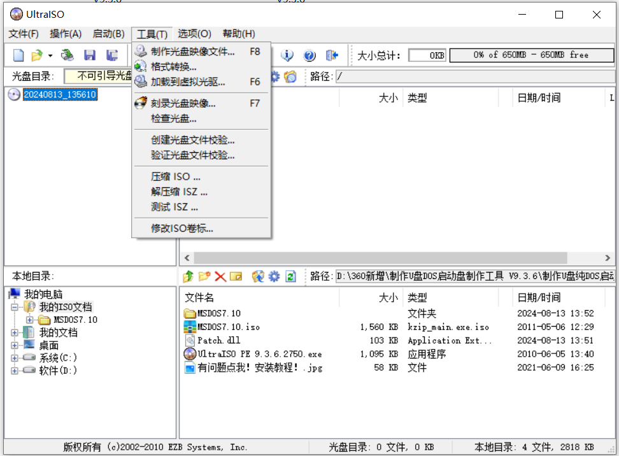Click the Up folder icon in local toolbar
The height and width of the screenshot is (456, 619).
click(x=189, y=276)
